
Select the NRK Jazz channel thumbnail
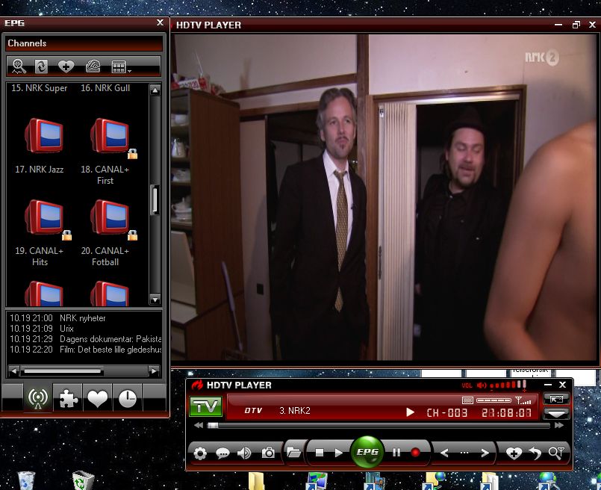(44, 135)
